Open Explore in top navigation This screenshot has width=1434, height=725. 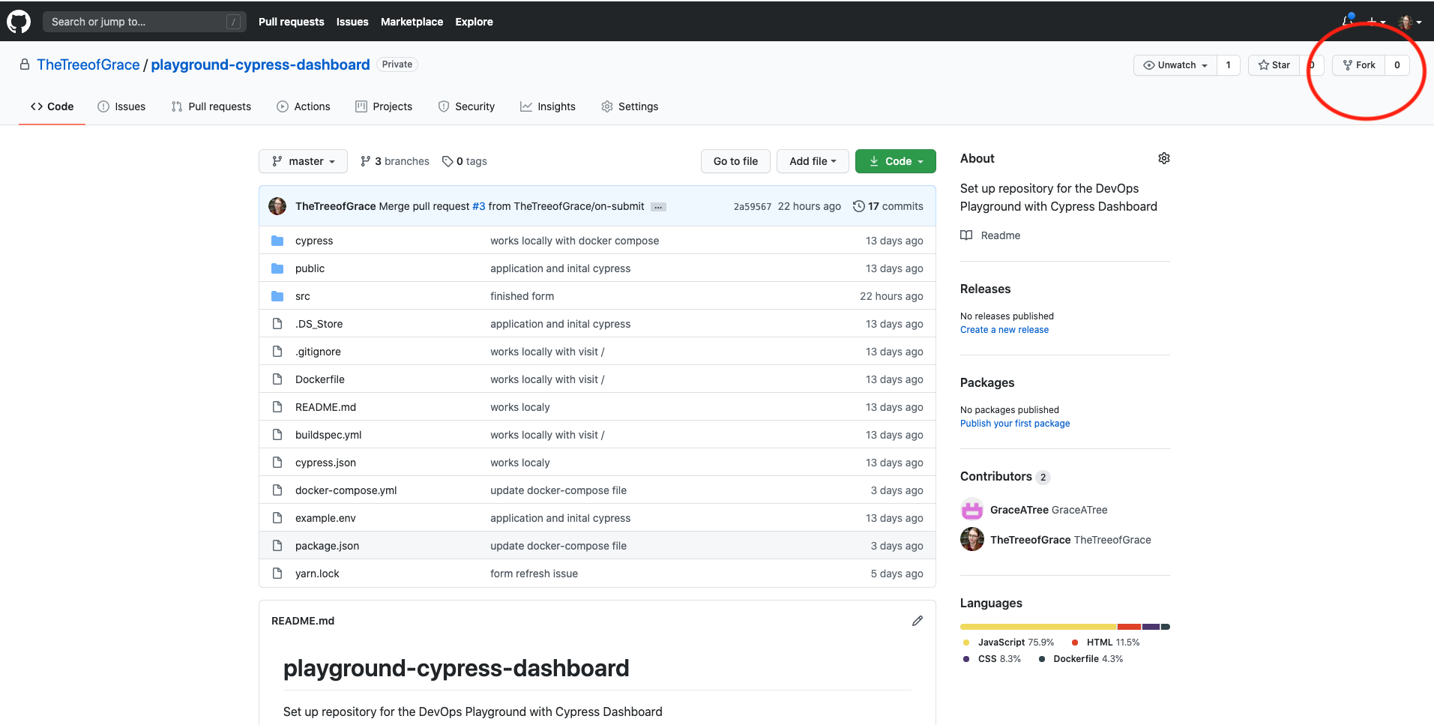(x=475, y=22)
